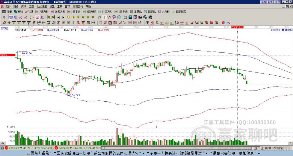Move chart left with black arrow
This screenshot has height=156, width=293.
58,17
